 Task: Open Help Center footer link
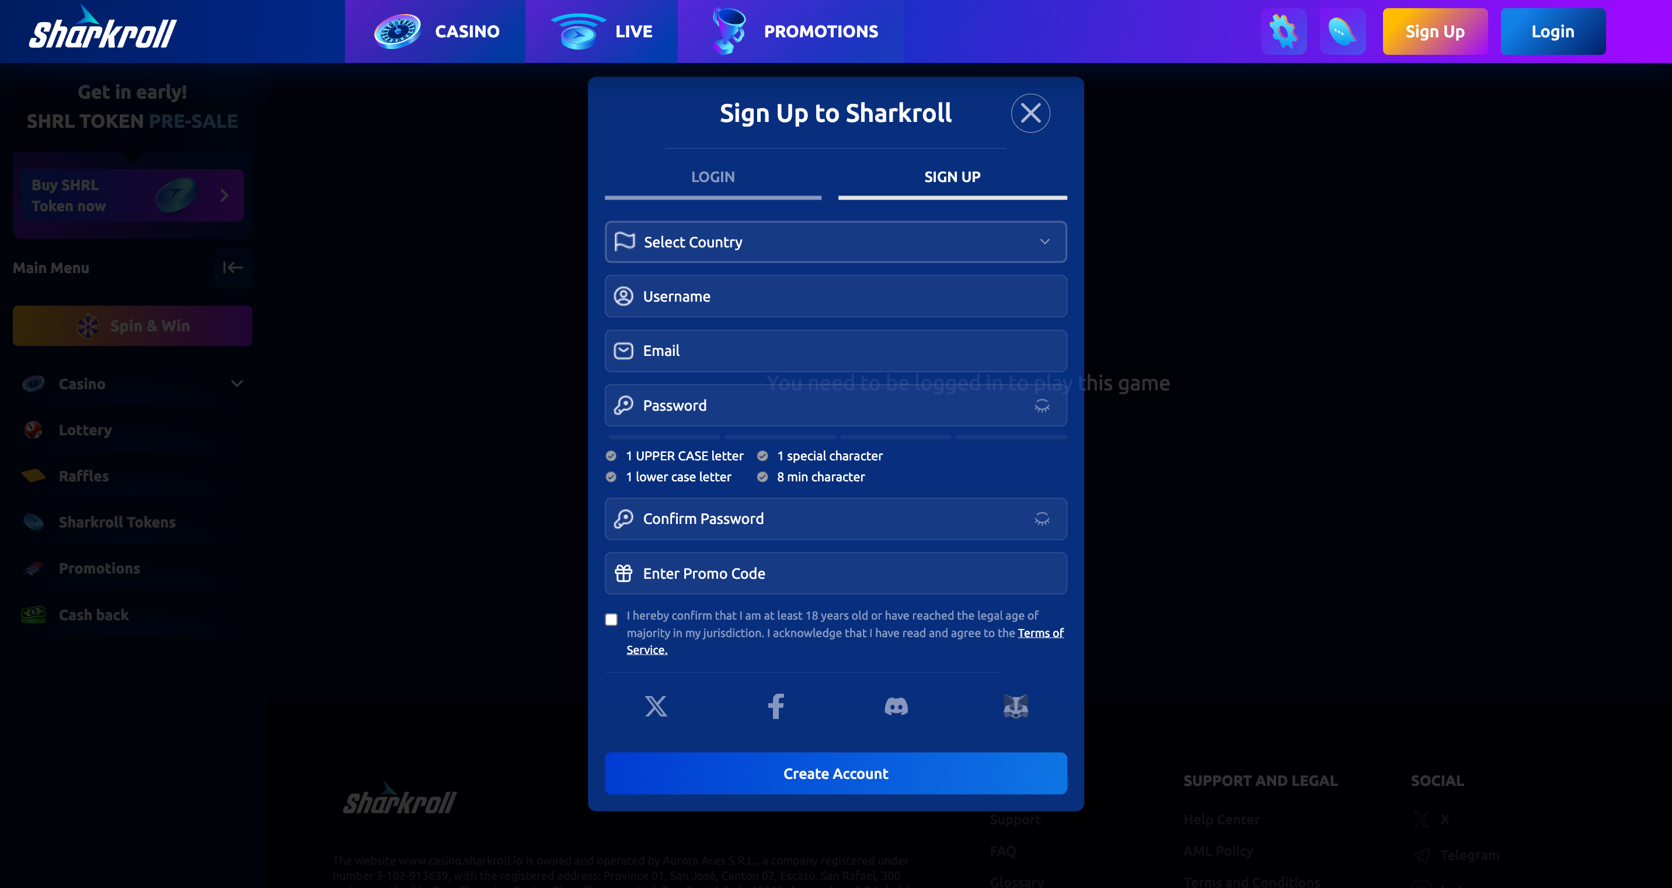(1221, 819)
